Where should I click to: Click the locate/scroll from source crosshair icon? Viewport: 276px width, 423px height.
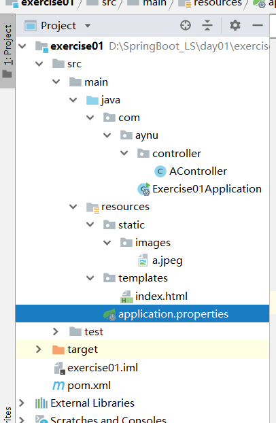point(186,25)
